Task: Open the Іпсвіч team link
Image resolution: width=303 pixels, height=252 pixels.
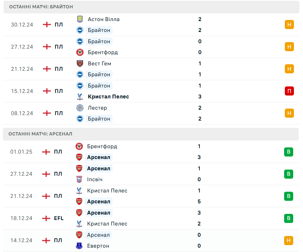Action: click(94, 179)
